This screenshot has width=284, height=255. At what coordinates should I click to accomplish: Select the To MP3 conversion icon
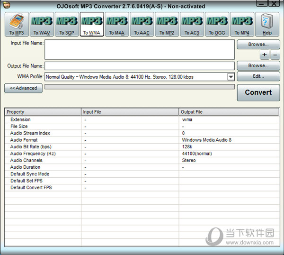click(x=17, y=24)
